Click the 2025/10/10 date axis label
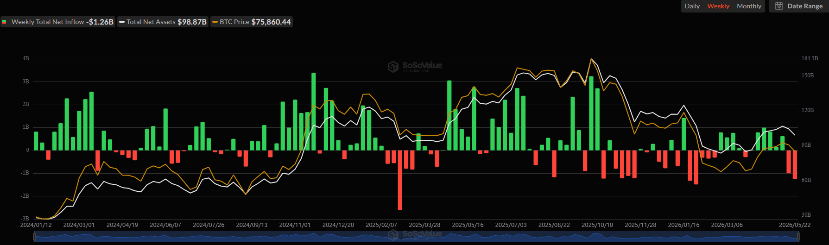Image resolution: width=829 pixels, height=245 pixels. coord(597,225)
